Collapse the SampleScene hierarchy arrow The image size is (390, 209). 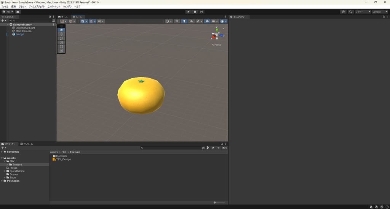click(8, 25)
